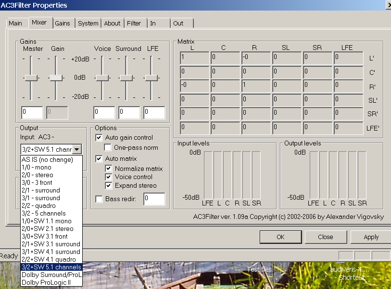Image resolution: width=391 pixels, height=289 pixels.
Task: Select '2/0 - stereo' from the list
Action: tap(38, 175)
